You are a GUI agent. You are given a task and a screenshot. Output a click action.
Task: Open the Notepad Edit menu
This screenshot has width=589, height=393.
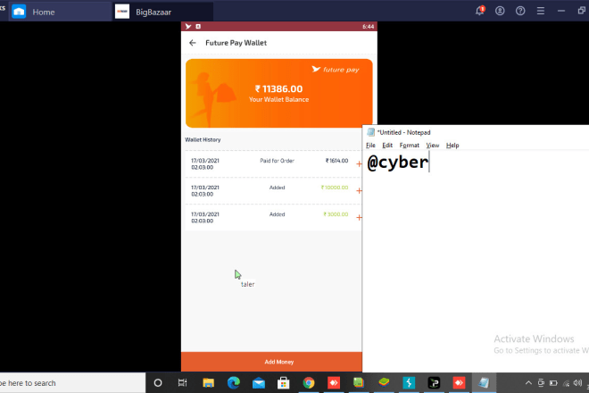387,145
